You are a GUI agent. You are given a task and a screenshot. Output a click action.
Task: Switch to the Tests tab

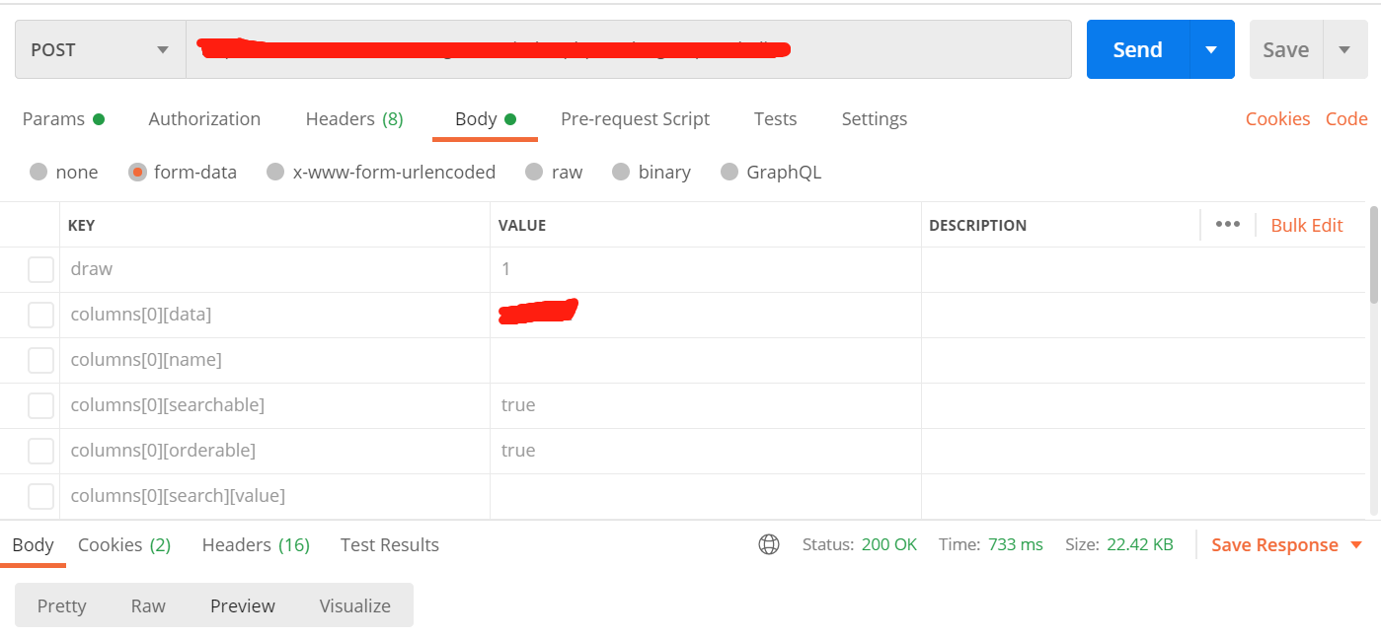(775, 118)
